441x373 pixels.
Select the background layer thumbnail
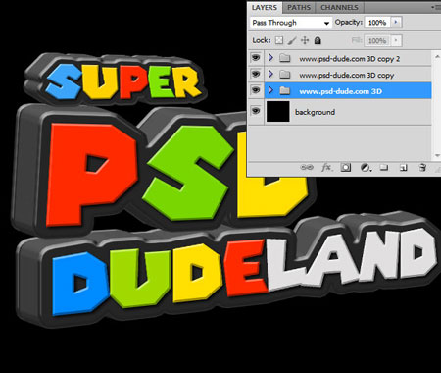[x=278, y=111]
